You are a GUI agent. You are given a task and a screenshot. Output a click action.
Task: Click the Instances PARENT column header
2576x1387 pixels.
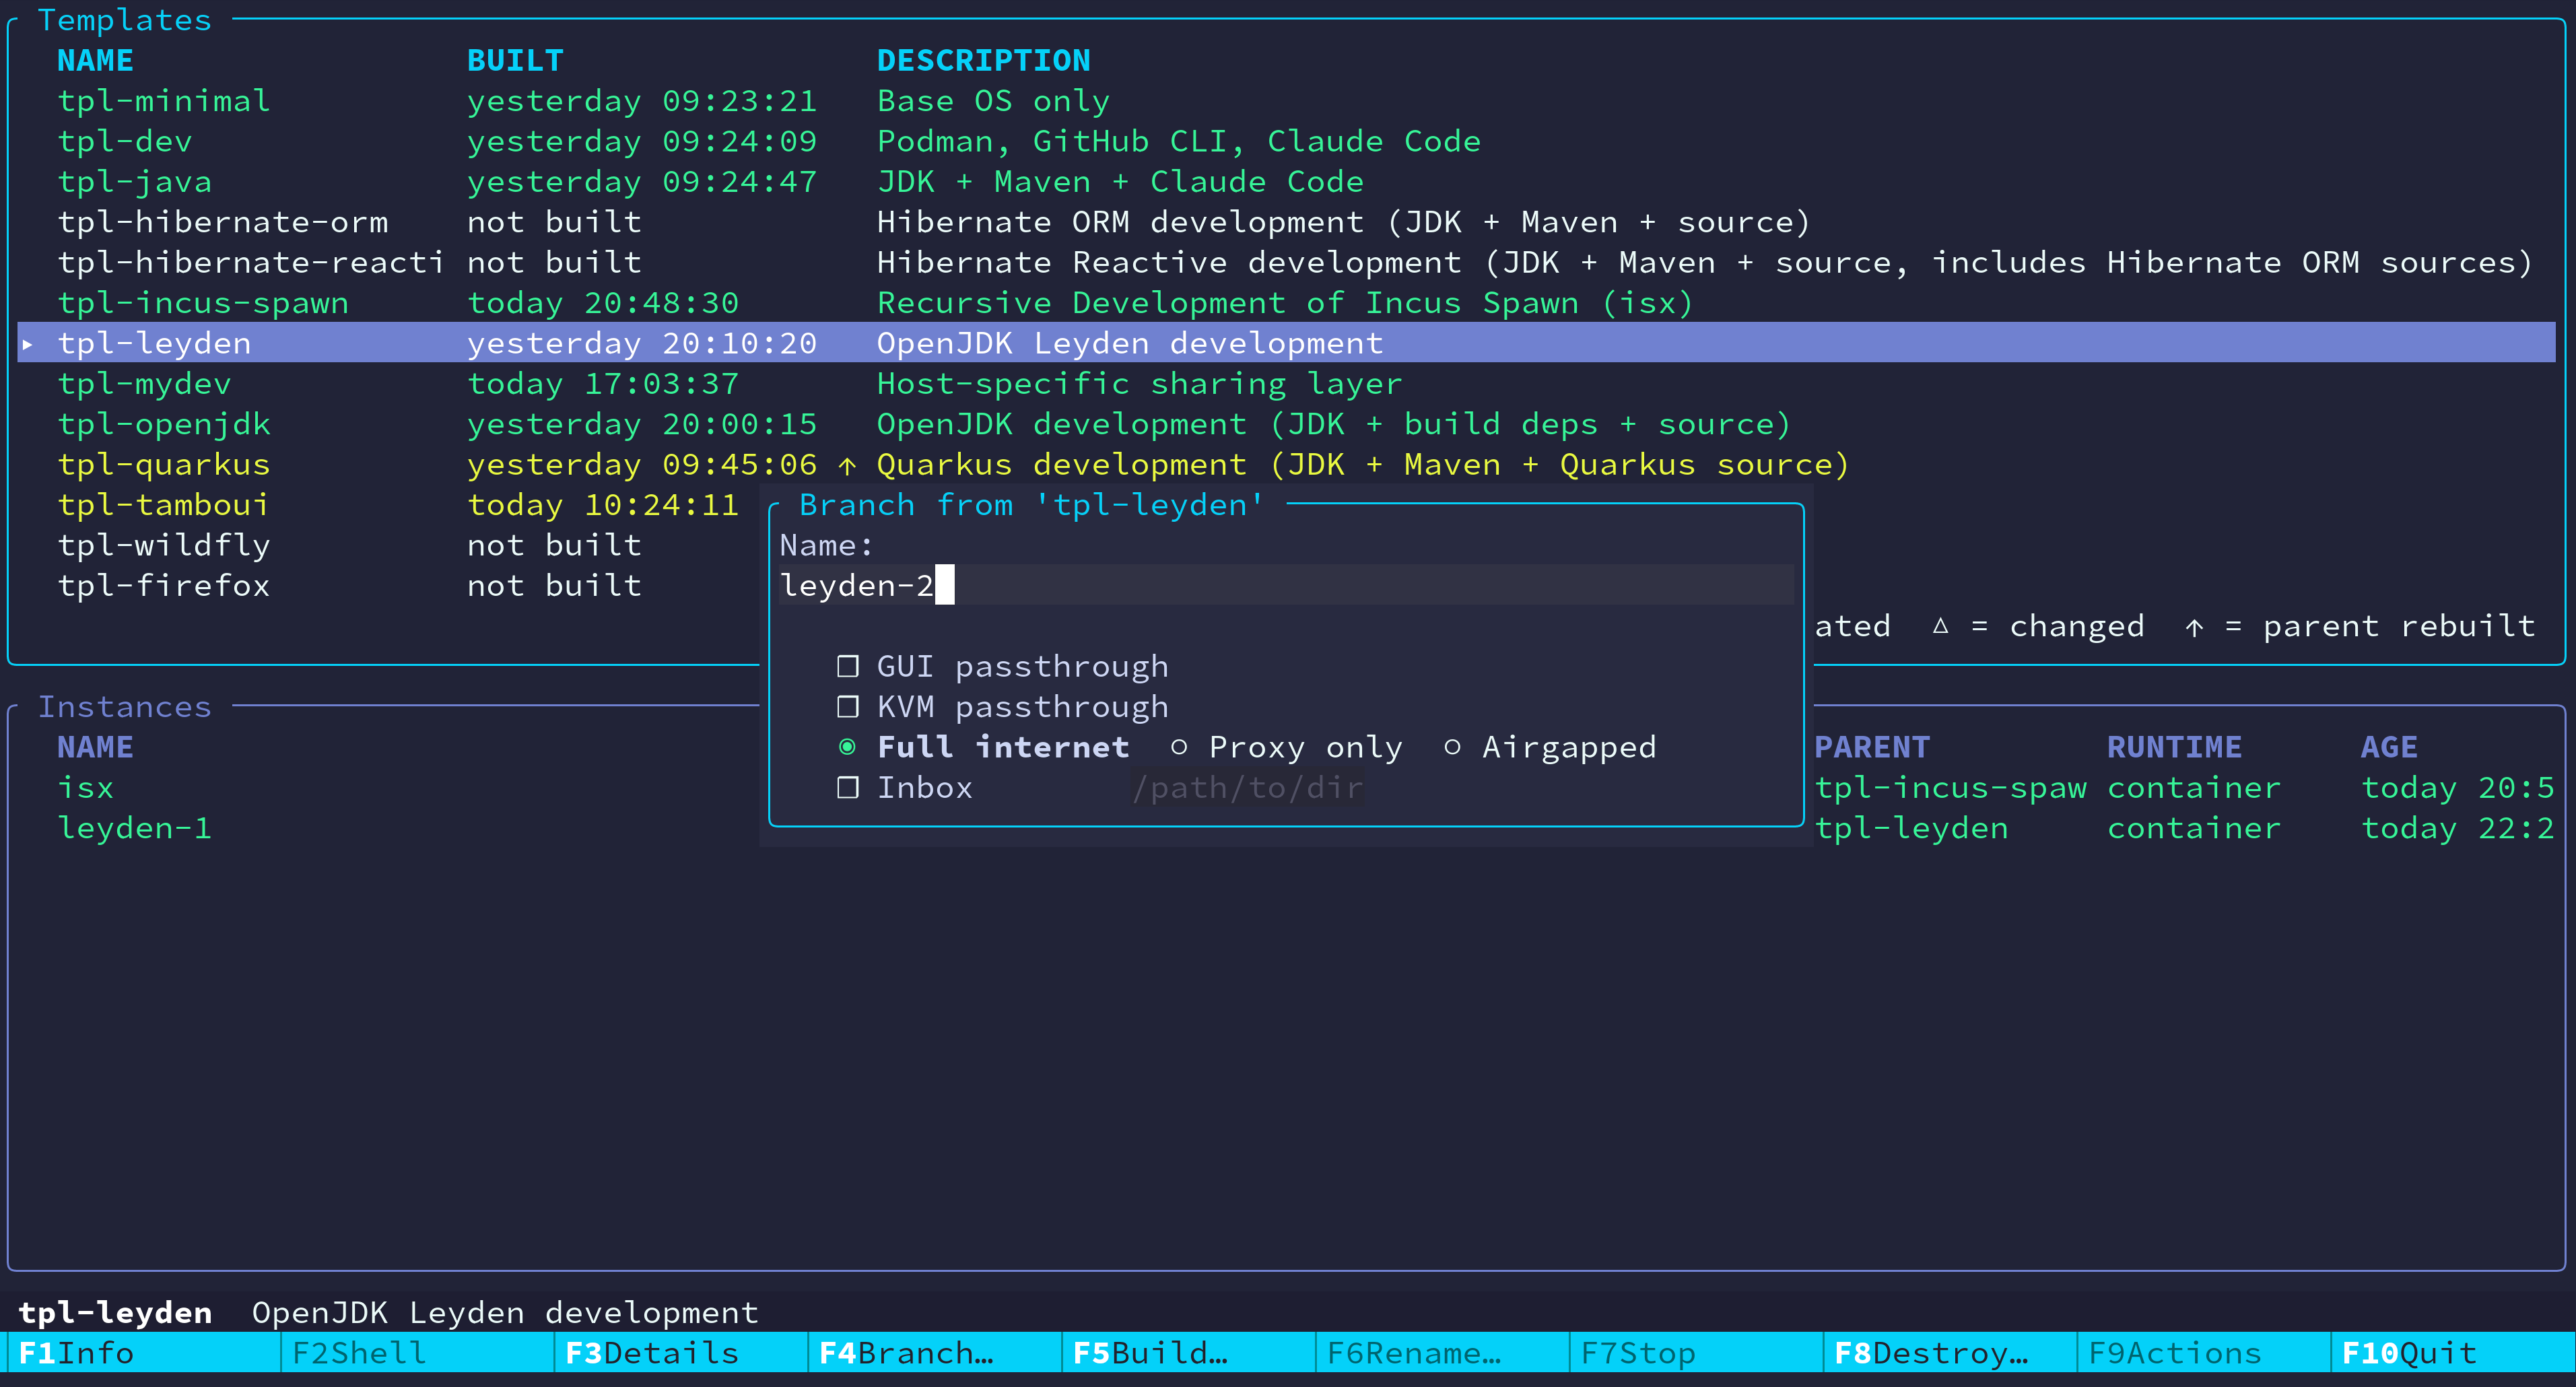pos(1871,747)
